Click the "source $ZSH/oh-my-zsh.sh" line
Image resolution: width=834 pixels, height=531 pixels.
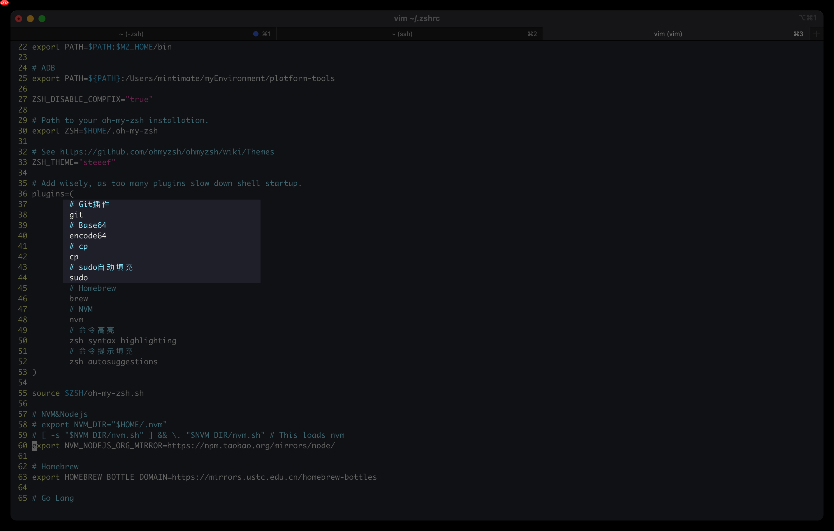click(x=88, y=393)
